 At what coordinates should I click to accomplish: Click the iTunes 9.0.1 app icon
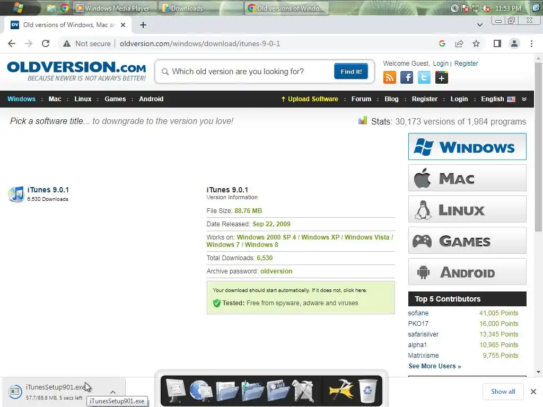16,194
